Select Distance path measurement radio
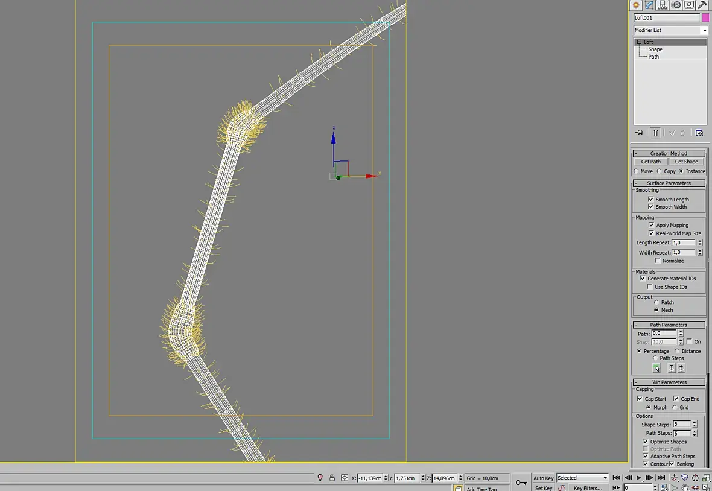The height and width of the screenshot is (491, 712). pos(676,351)
